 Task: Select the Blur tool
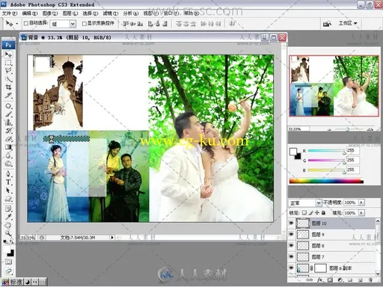[x=8, y=155]
